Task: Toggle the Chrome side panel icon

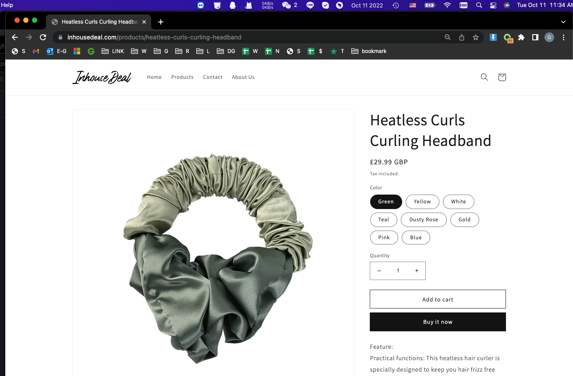Action: point(535,37)
